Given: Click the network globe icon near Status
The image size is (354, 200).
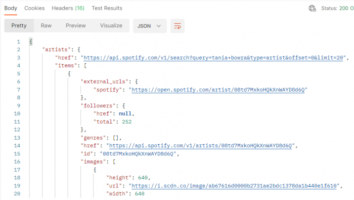Looking at the screenshot, I should tap(312, 9).
